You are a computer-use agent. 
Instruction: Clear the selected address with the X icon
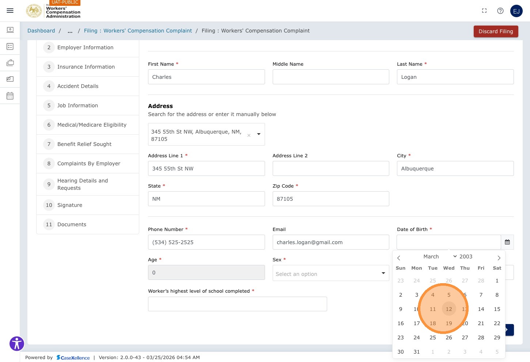pyautogui.click(x=249, y=135)
